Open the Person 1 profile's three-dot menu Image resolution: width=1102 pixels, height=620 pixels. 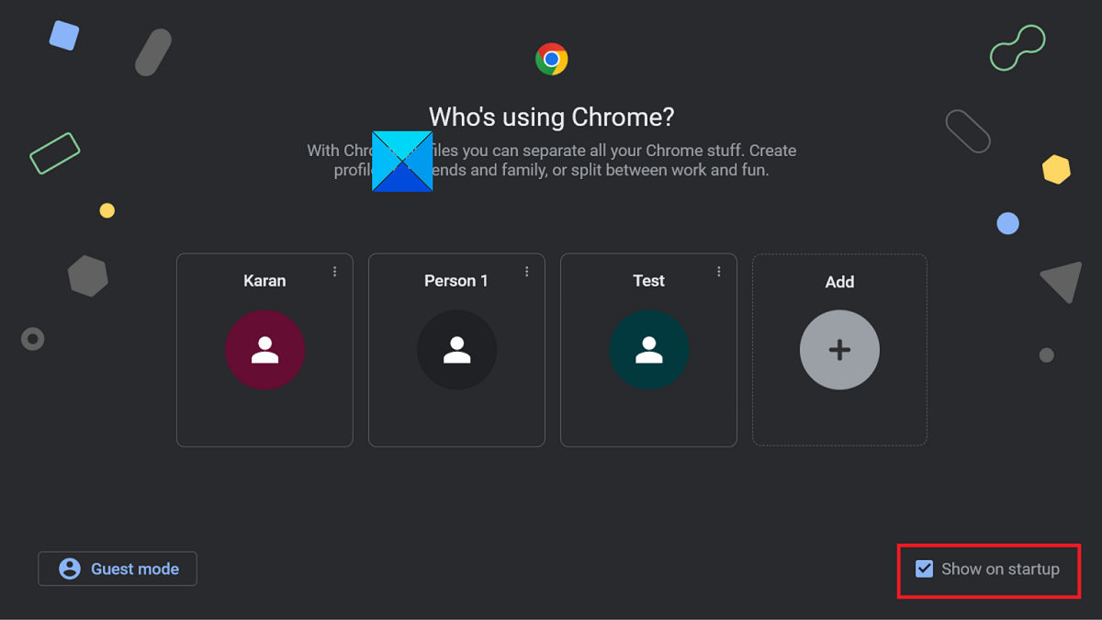pos(527,272)
